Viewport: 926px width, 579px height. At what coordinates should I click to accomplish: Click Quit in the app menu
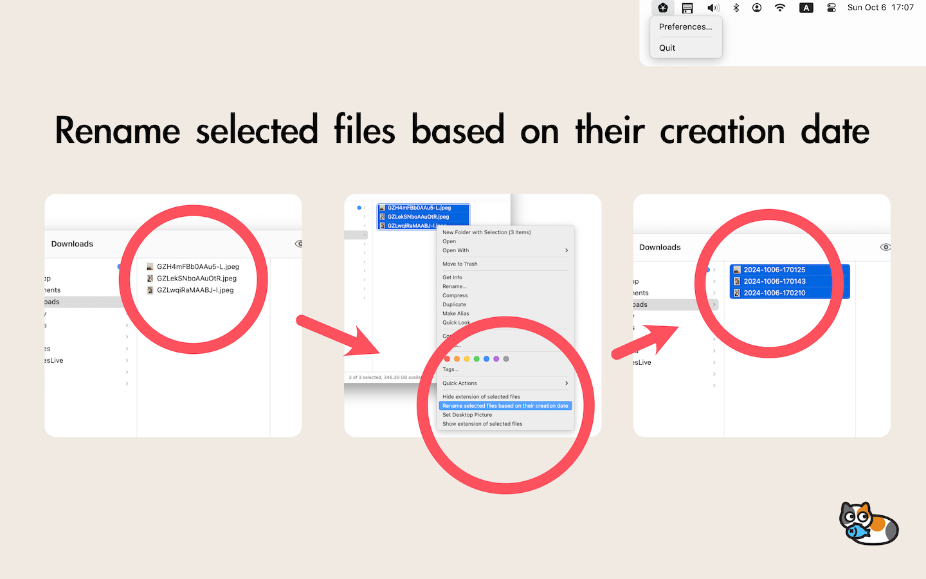point(667,48)
